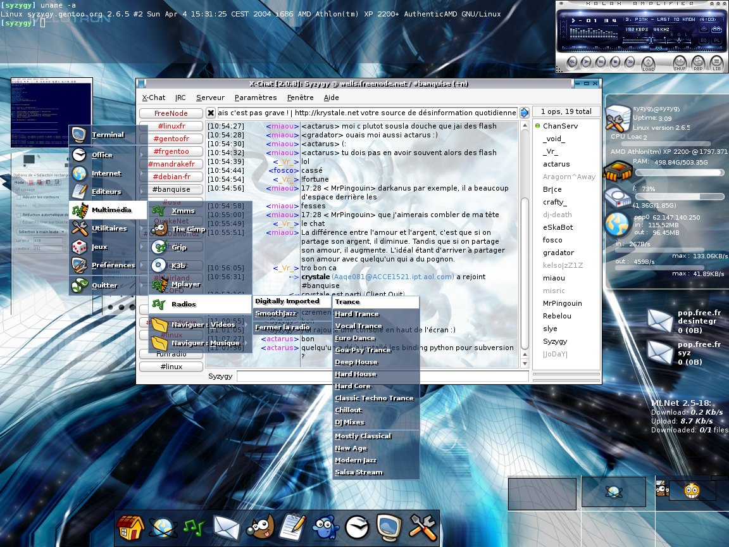Toggle SHUF shuffle in the player
729x547 pixels.
coord(679,63)
